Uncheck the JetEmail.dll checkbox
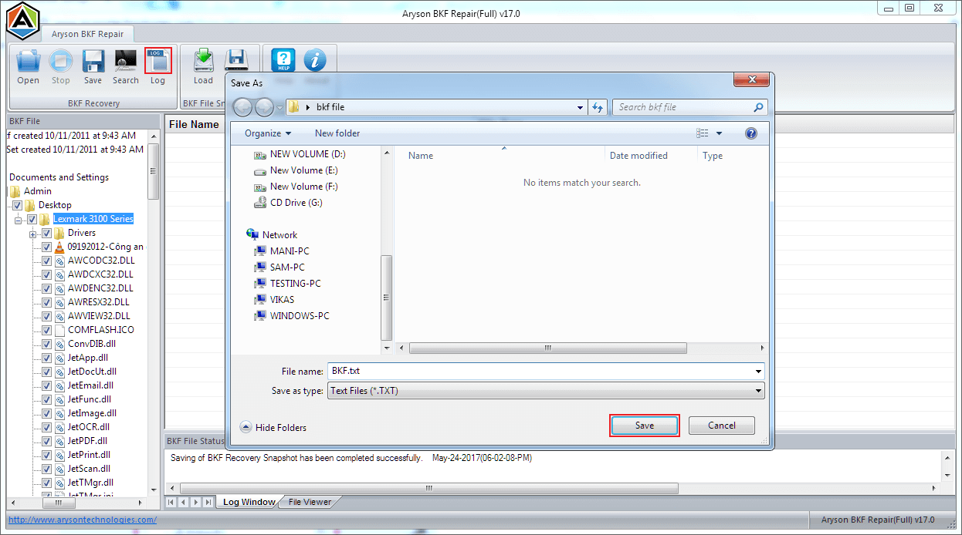 (x=47, y=385)
